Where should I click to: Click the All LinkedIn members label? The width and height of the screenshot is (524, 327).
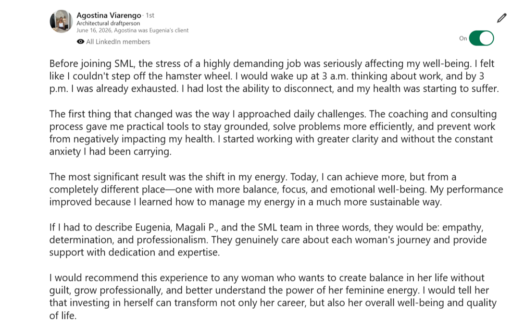[x=118, y=42]
